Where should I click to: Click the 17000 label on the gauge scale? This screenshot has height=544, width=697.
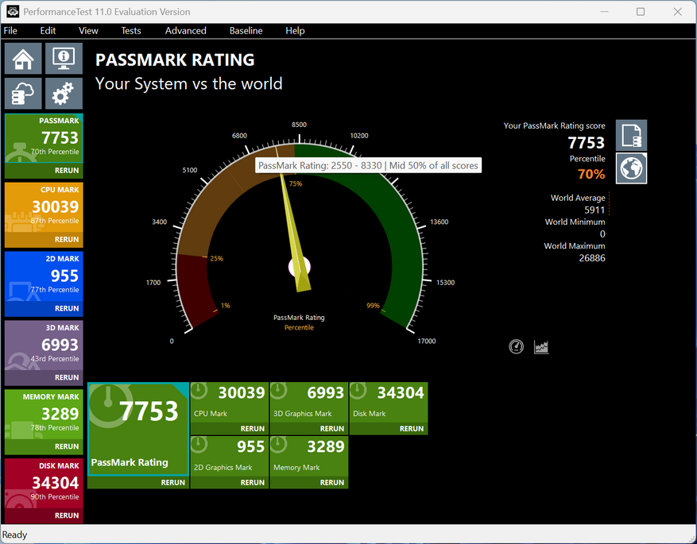coord(426,341)
